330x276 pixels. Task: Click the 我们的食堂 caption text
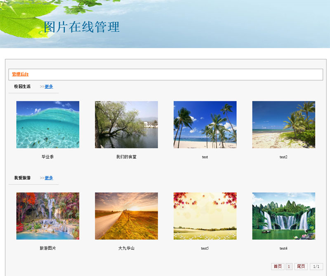126,157
